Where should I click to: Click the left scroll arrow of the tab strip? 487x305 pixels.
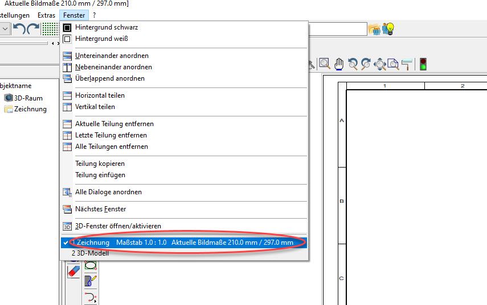click(x=53, y=43)
